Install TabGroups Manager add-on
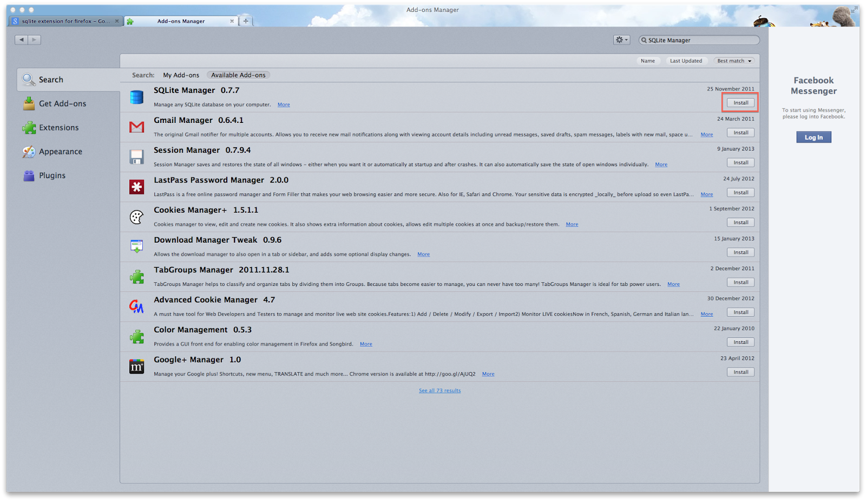Image resolution: width=866 pixels, height=501 pixels. click(740, 282)
